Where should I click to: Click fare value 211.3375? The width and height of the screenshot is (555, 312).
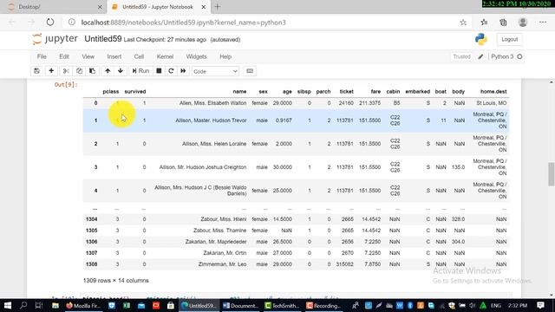click(x=370, y=103)
